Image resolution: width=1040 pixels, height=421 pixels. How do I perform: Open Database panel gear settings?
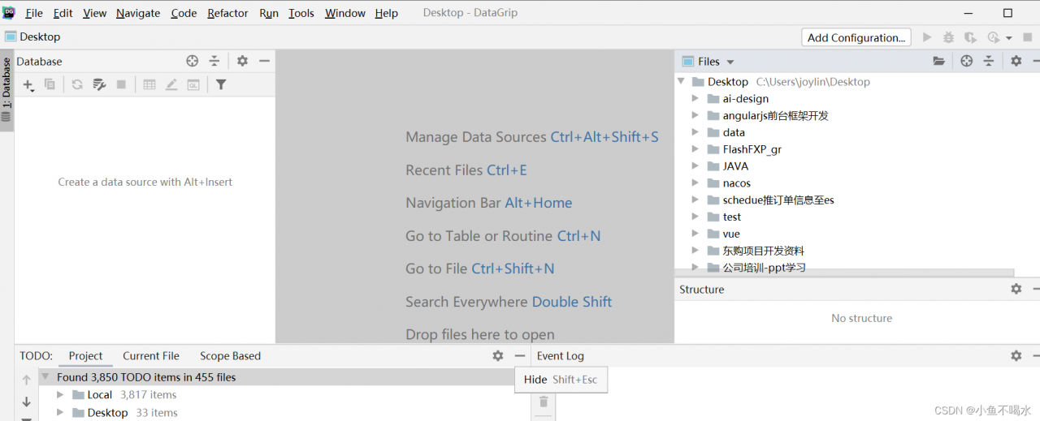coord(242,61)
